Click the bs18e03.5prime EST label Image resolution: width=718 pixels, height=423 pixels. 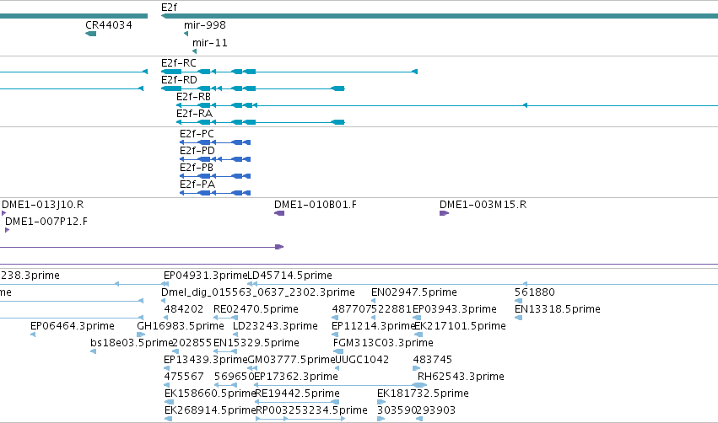coord(132,343)
